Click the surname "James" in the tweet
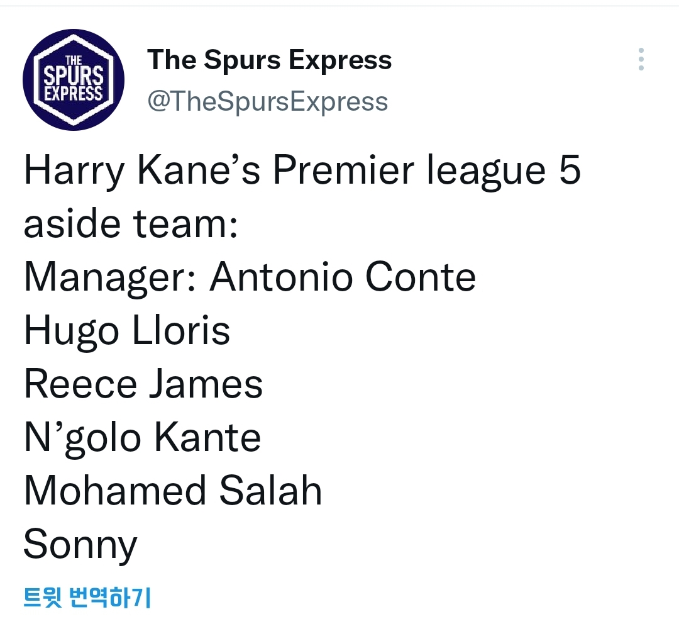 pyautogui.click(x=206, y=384)
